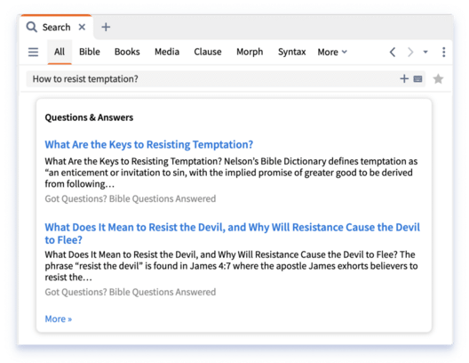Viewport: 469px width, 363px height.
Task: Click the More » link
Action: (59, 319)
